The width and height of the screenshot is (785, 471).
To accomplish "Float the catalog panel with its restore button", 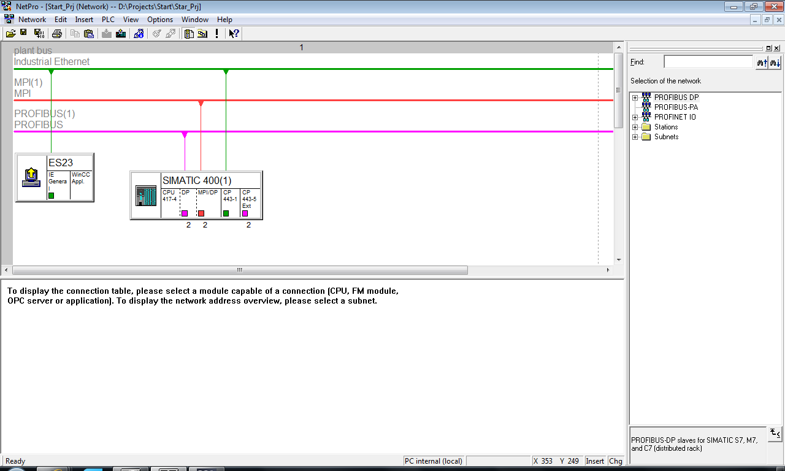I will tap(769, 48).
